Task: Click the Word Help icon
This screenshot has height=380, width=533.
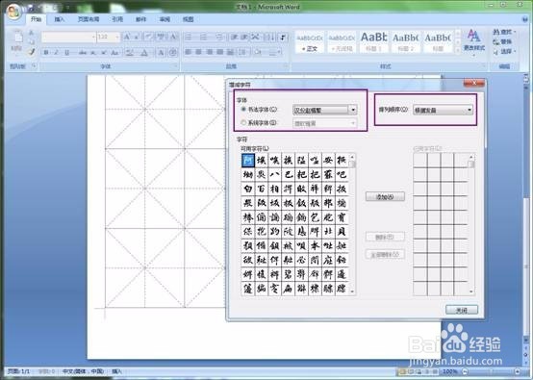Action: pos(525,19)
